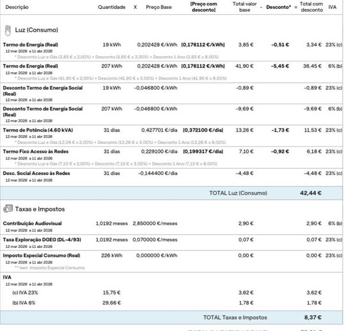
Task: Click the Desc. Social Acesso às Redes label
Action: tap(36, 173)
